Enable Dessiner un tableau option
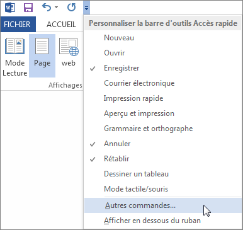 click(162, 174)
